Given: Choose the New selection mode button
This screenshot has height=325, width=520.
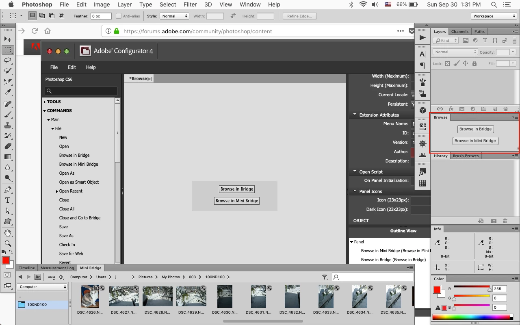Looking at the screenshot, I should [32, 16].
